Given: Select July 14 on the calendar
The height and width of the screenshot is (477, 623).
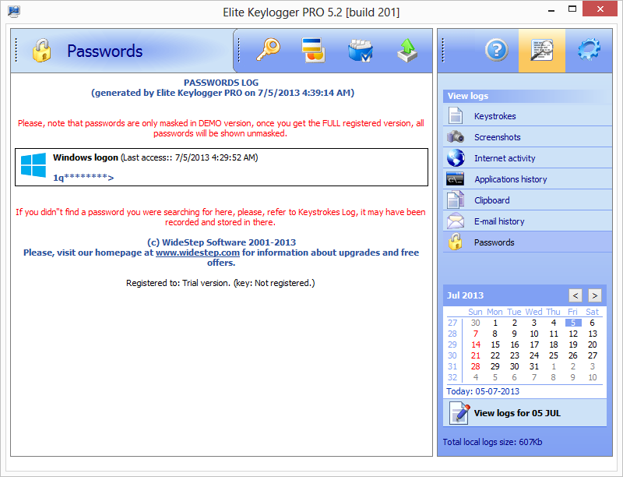Looking at the screenshot, I should (475, 344).
